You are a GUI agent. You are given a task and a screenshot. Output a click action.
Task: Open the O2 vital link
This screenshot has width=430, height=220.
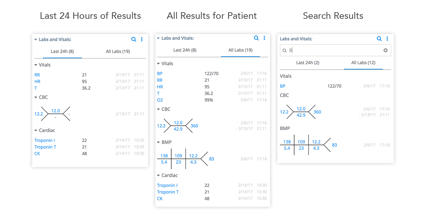pyautogui.click(x=160, y=100)
